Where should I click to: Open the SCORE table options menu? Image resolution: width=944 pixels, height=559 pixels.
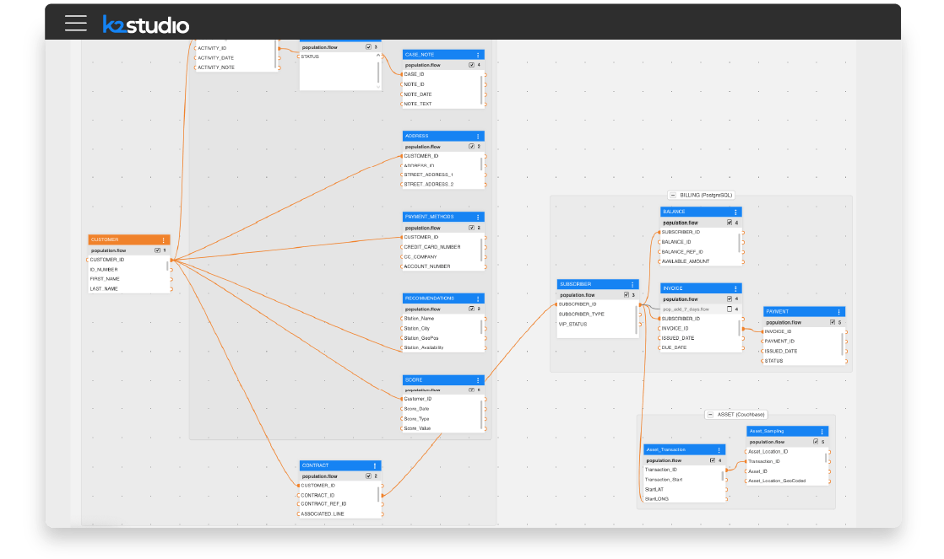(478, 380)
